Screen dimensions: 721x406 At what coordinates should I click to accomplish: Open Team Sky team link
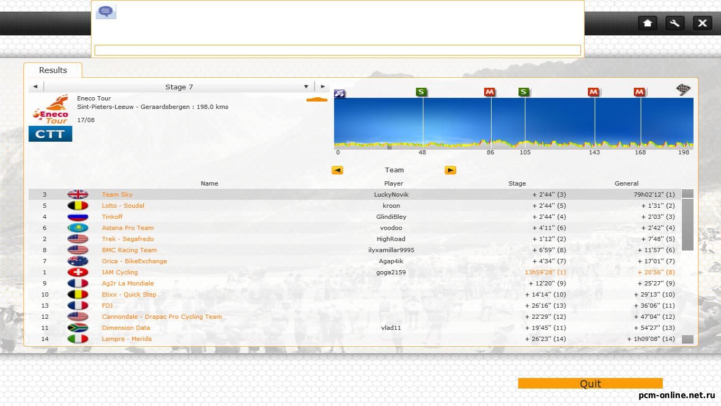pyautogui.click(x=117, y=195)
